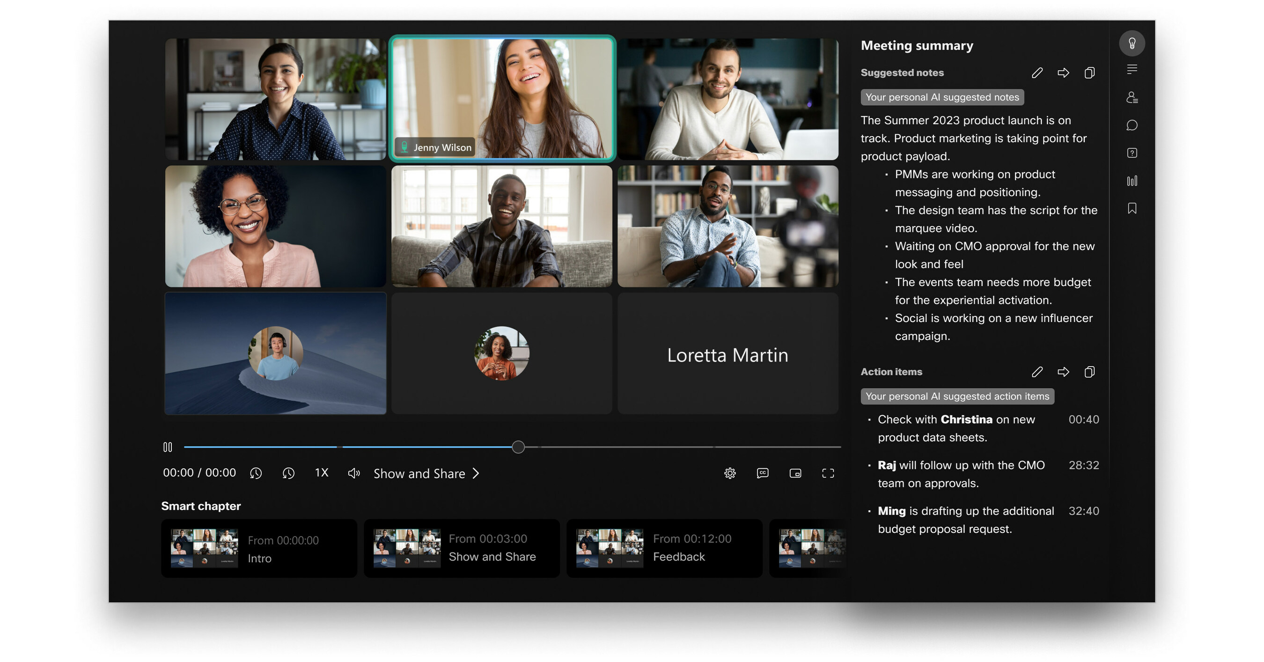Viewport: 1264px width, 662px height.
Task: Click the Show and Share label in controls
Action: pos(419,473)
